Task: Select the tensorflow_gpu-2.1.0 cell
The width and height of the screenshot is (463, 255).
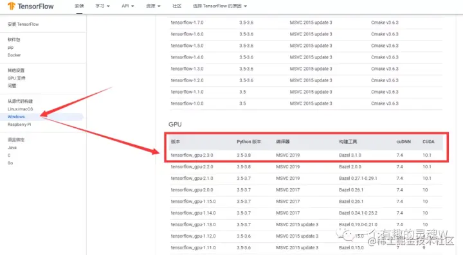Action: [x=192, y=179]
